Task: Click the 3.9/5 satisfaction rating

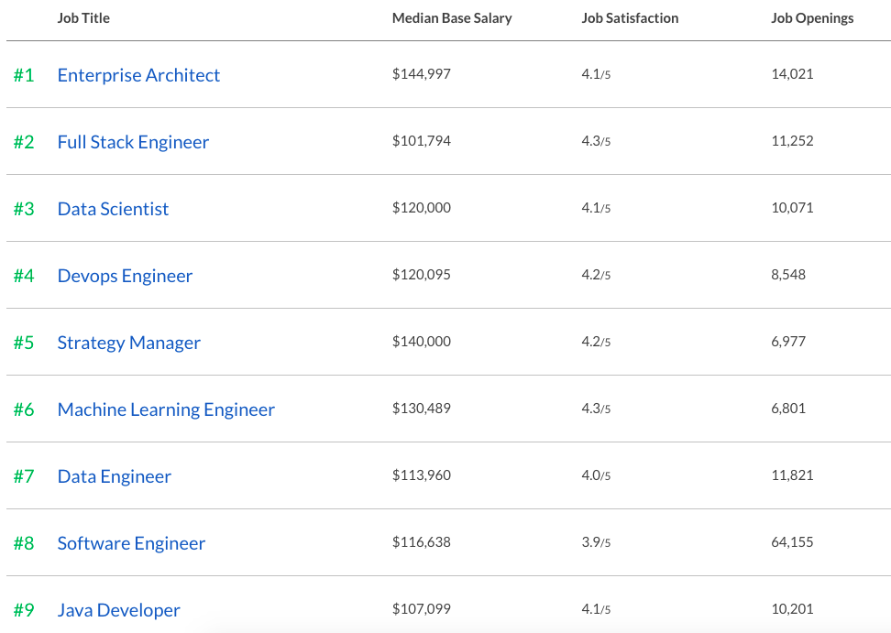Action: (596, 542)
